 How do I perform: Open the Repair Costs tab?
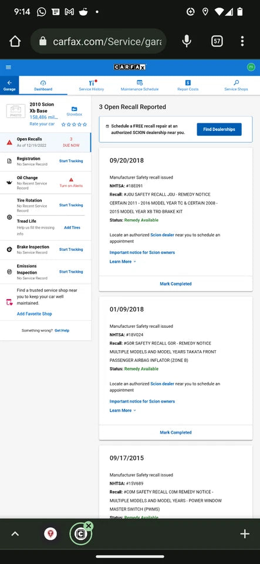click(188, 86)
